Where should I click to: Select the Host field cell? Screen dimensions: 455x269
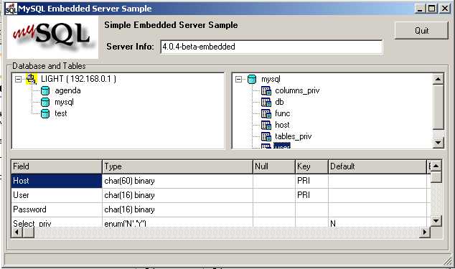point(57,181)
